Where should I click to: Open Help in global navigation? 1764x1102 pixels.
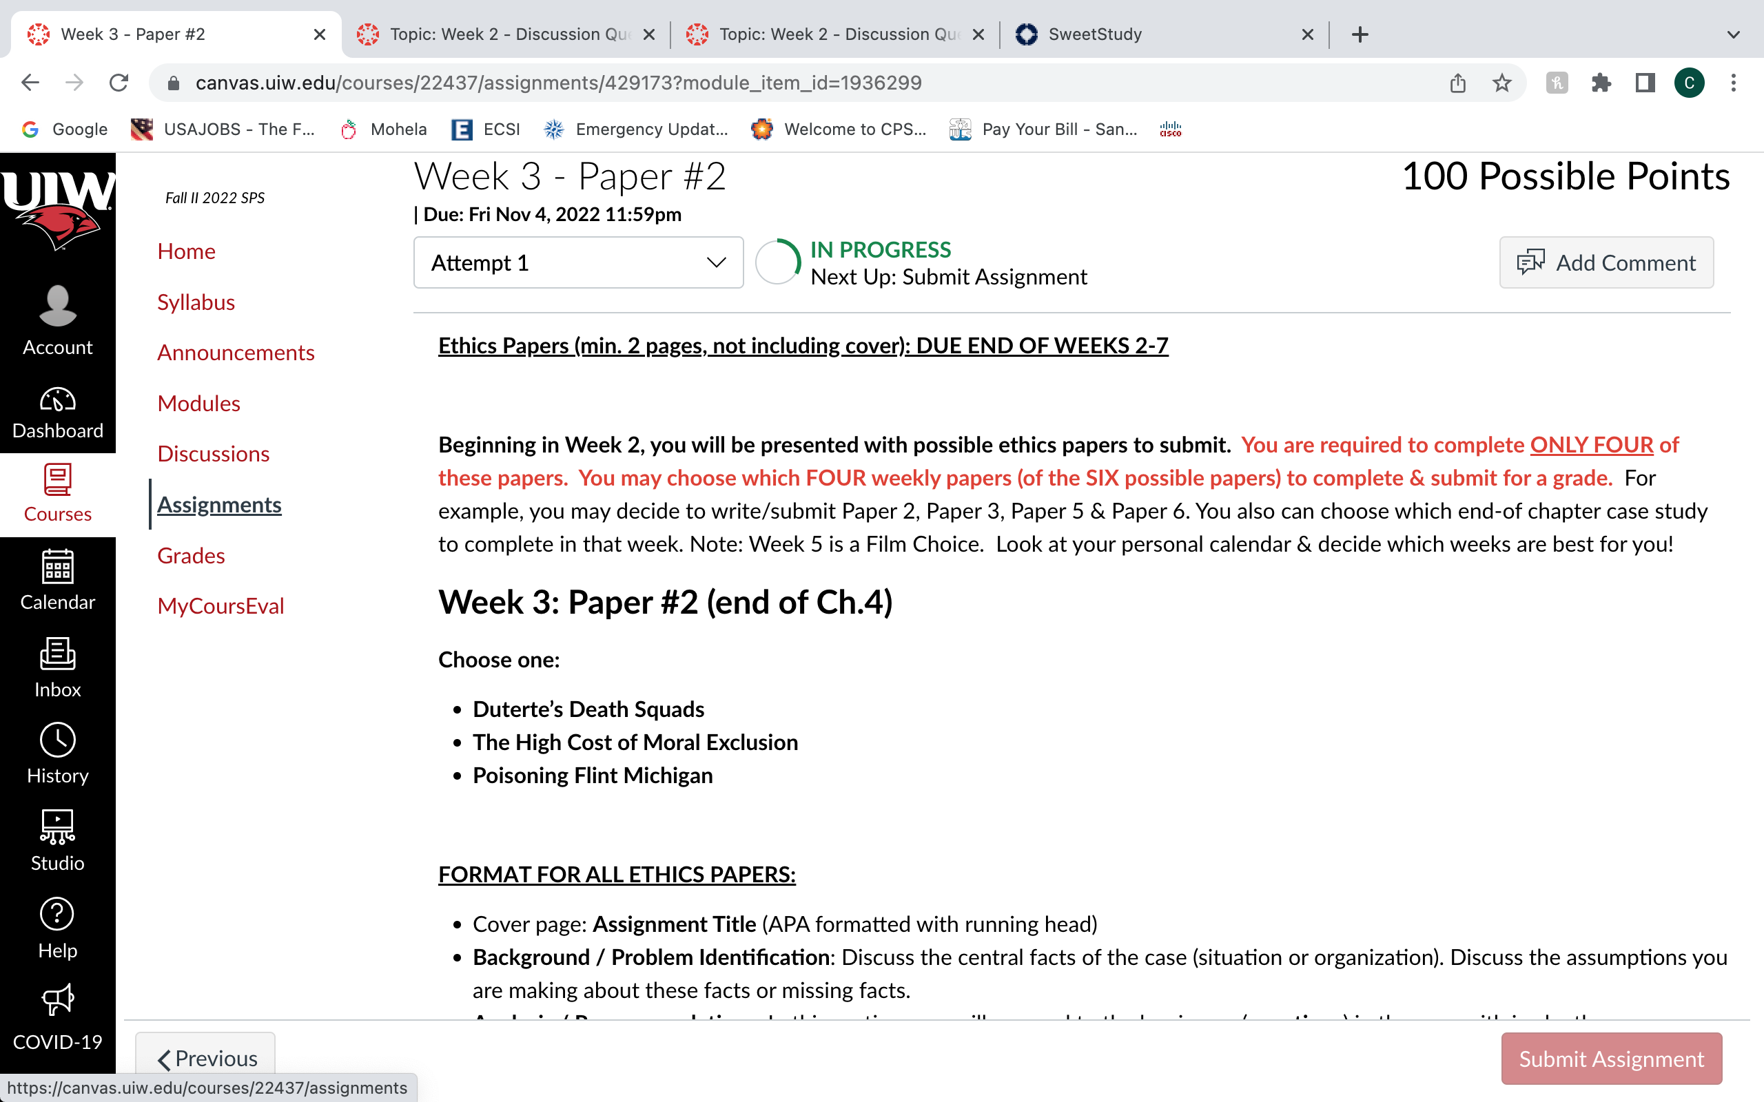coord(58,928)
